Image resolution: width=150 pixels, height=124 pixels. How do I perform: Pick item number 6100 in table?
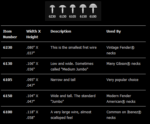(x=8, y=112)
